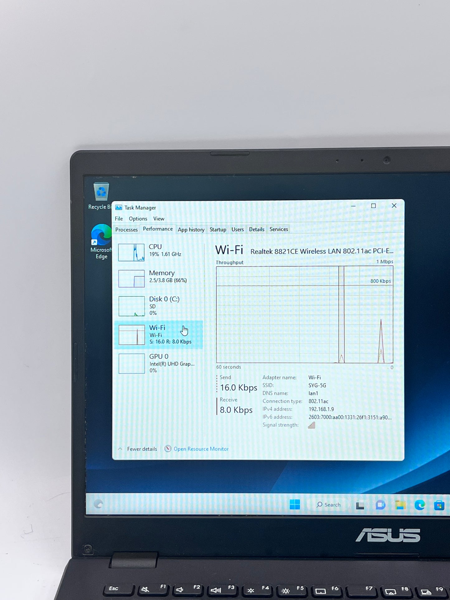Screen dimensions: 450x600
Task: Click the SSID value SYG-5G
Action: coord(317,385)
